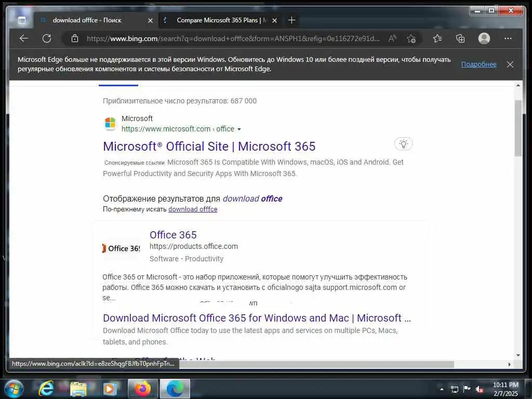Open Edge Settings and more menu

point(508,38)
